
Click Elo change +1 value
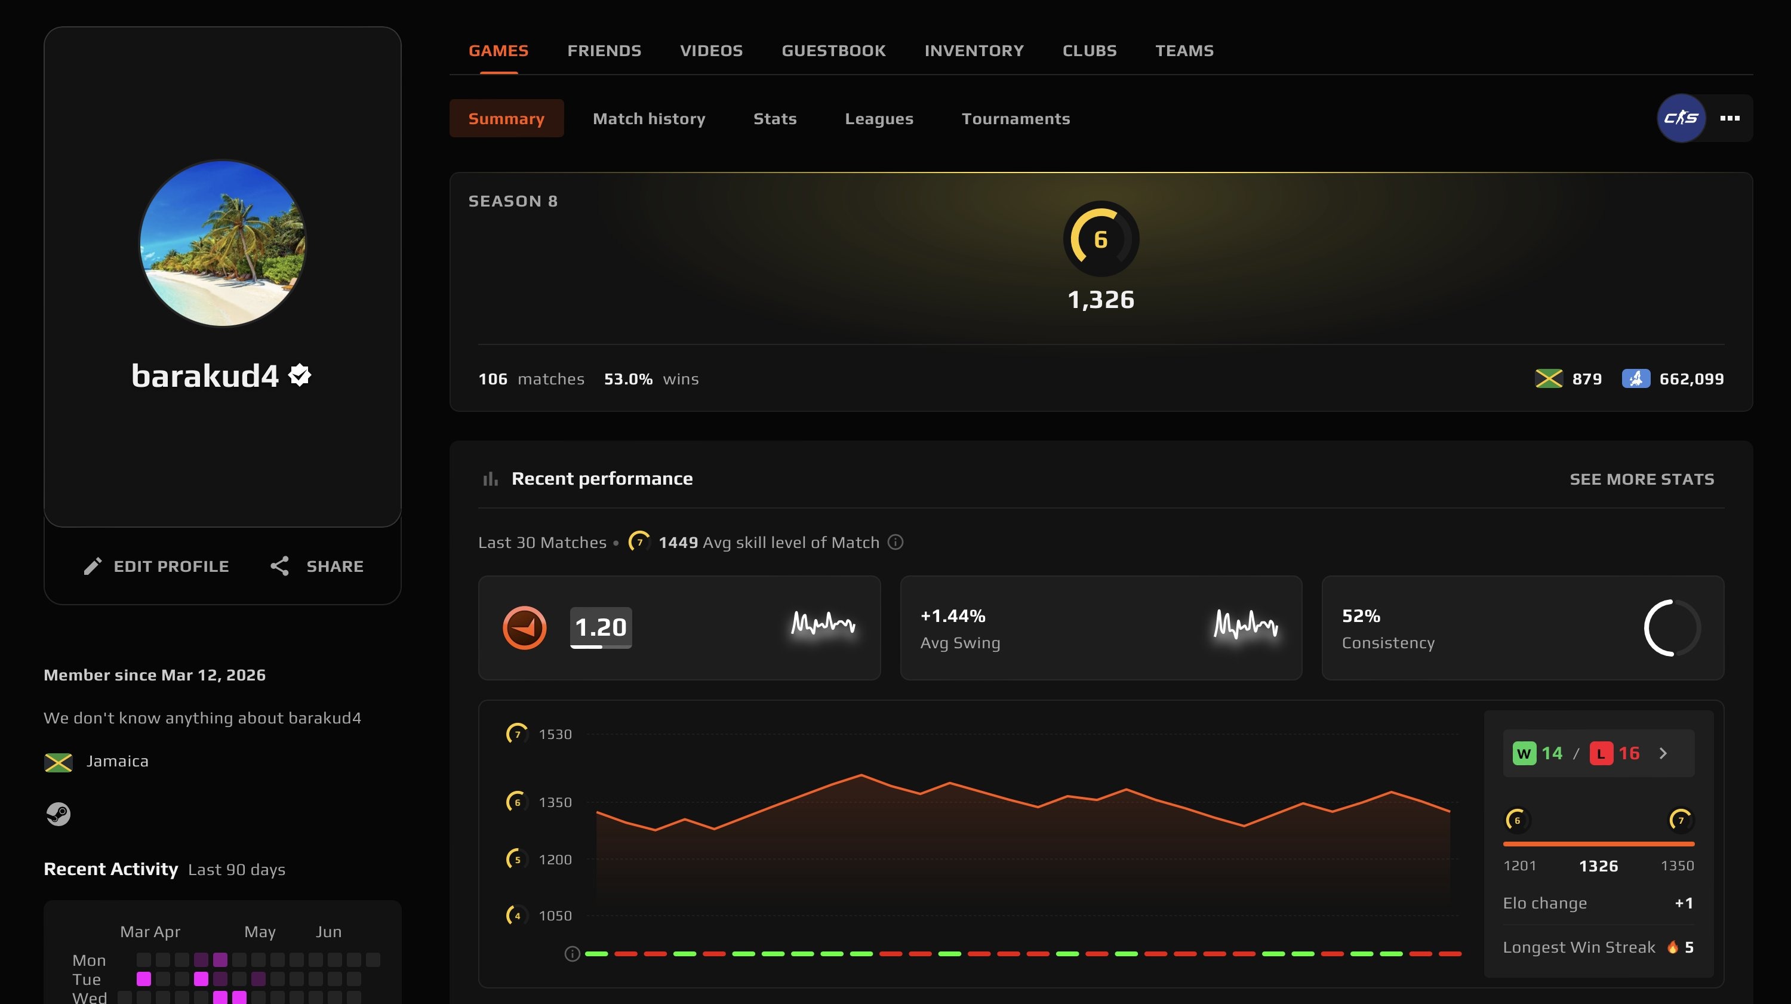pyautogui.click(x=1684, y=903)
